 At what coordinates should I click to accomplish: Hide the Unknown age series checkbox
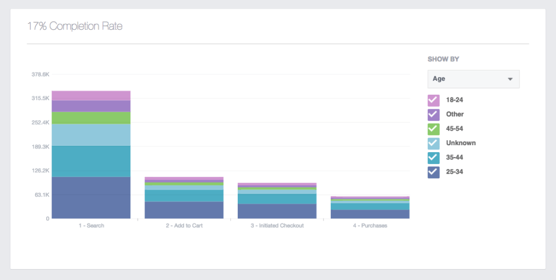coord(433,143)
